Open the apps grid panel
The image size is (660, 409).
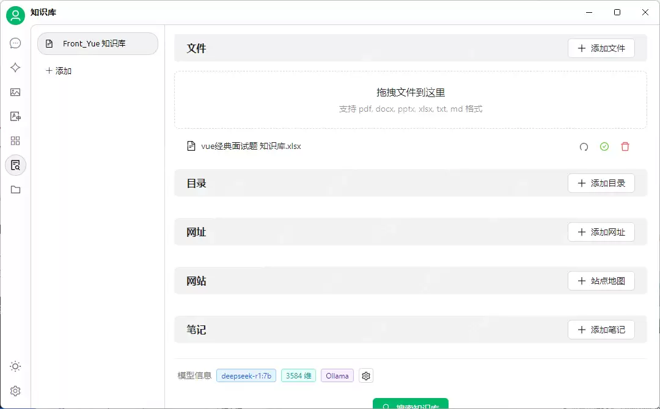coord(15,140)
